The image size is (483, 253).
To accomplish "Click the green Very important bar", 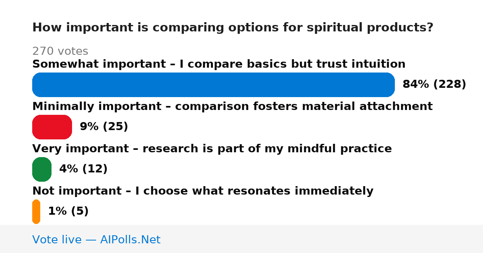I will (42, 169).
